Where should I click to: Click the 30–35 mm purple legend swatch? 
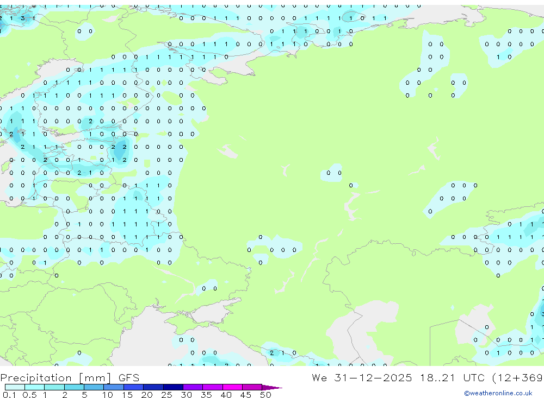coord(193,387)
